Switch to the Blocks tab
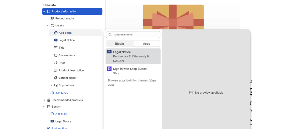291x129 pixels. [120, 44]
